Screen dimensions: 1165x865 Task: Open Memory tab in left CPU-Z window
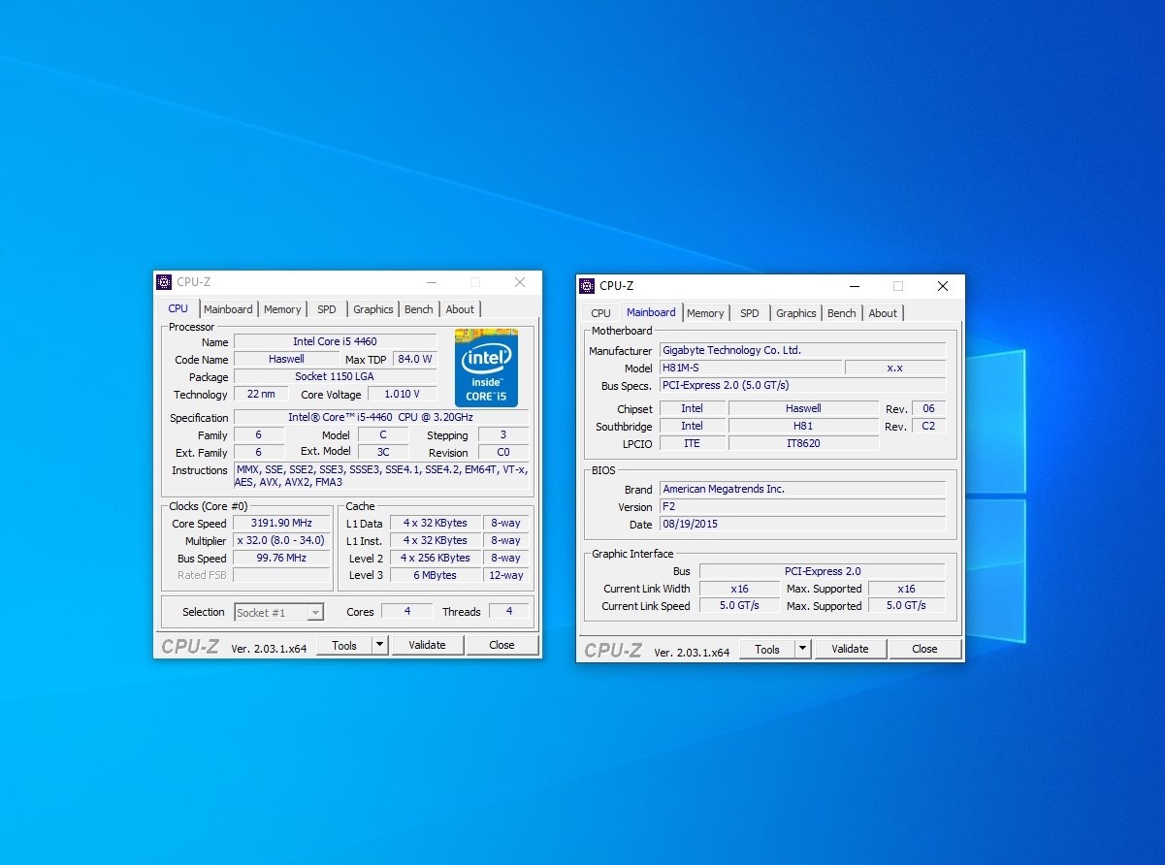click(x=282, y=309)
